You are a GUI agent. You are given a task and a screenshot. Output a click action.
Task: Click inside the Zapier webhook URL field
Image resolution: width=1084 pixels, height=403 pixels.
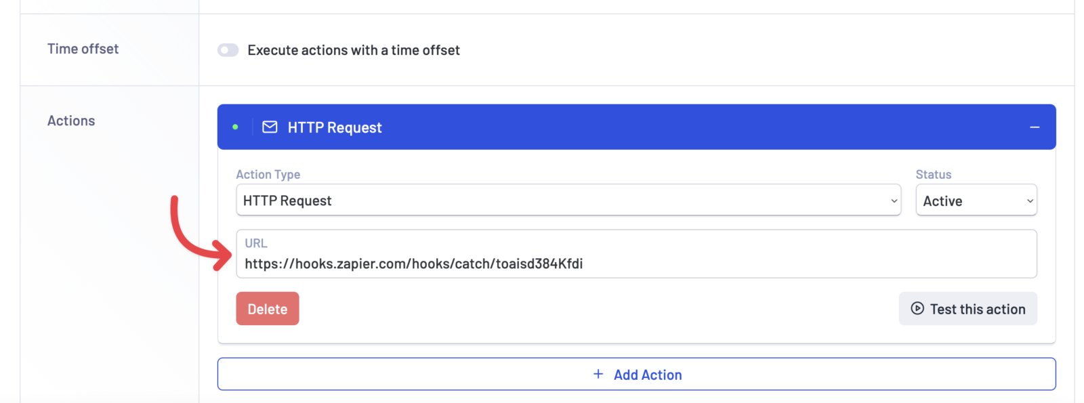[610, 263]
